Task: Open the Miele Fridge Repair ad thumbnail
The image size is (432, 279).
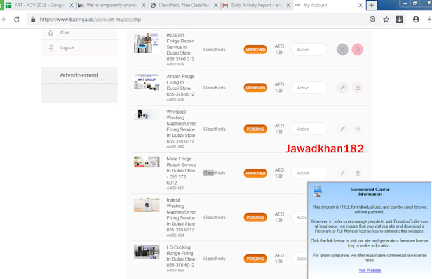Action: click(x=147, y=162)
